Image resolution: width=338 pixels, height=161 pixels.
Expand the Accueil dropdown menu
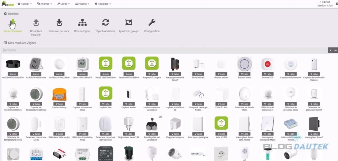pyautogui.click(x=25, y=4)
